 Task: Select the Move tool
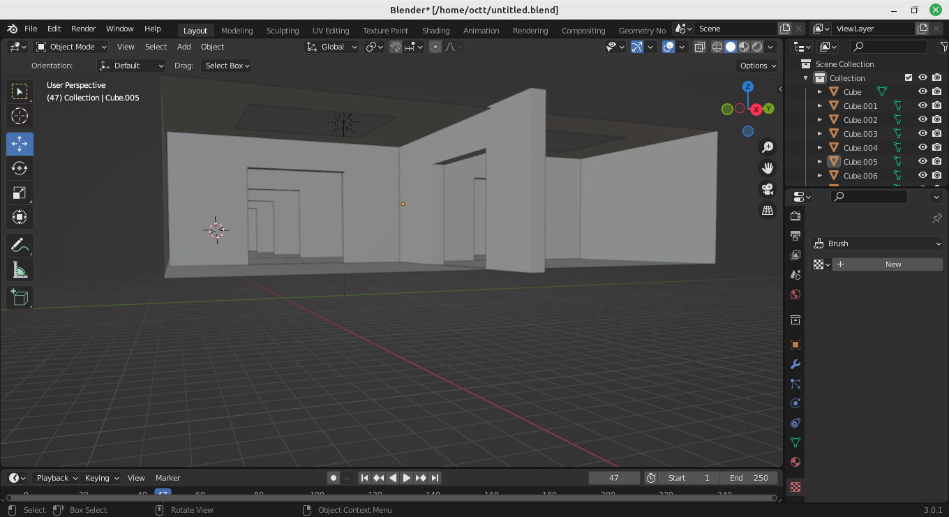20,144
